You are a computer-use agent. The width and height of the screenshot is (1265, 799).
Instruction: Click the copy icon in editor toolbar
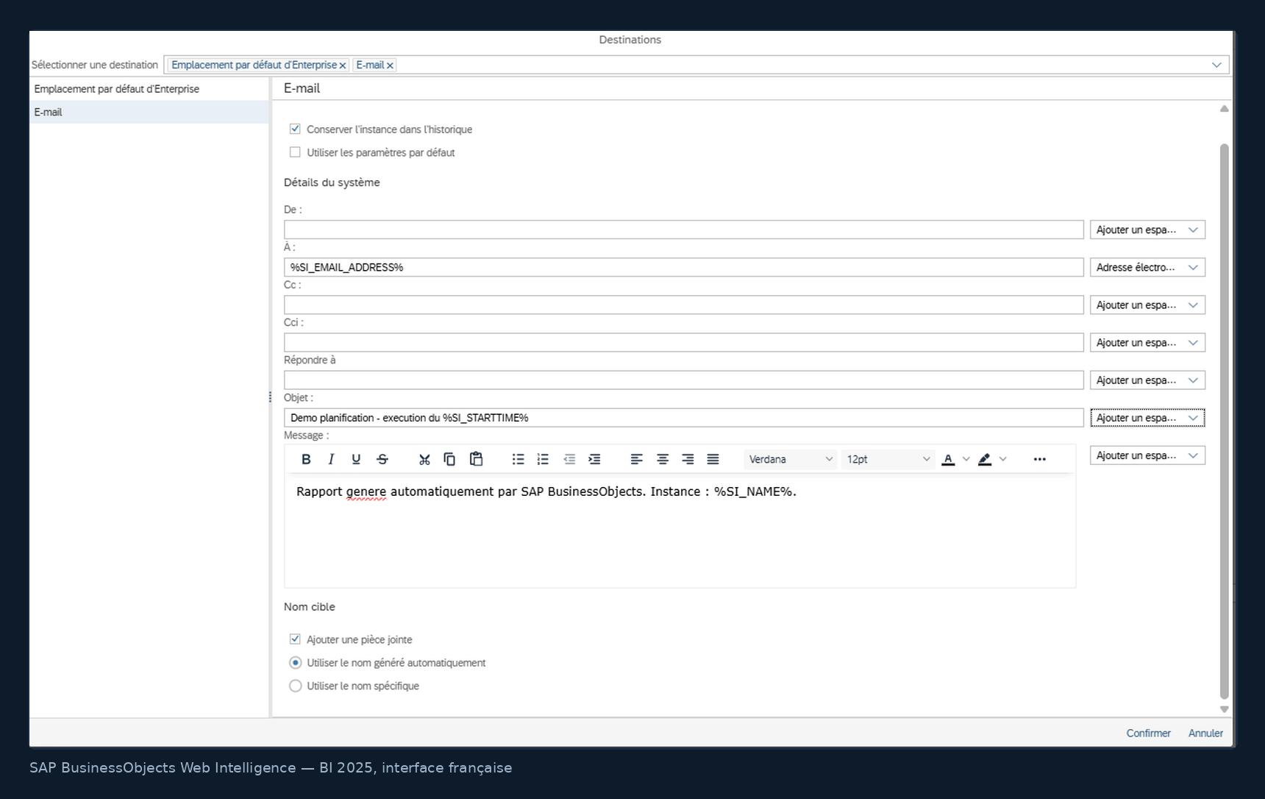(x=449, y=459)
